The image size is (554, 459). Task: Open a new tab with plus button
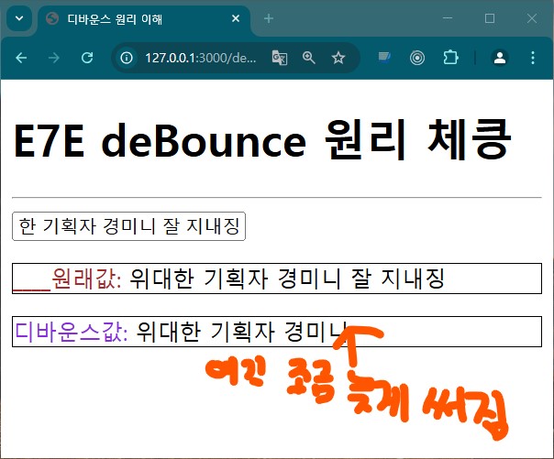pyautogui.click(x=269, y=18)
